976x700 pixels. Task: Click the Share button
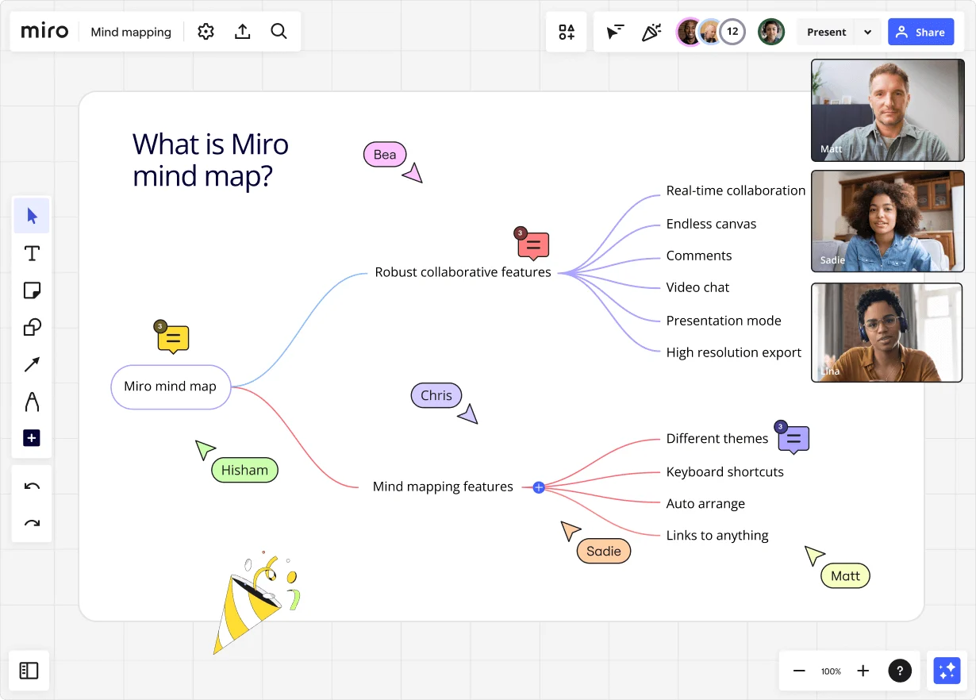[x=921, y=32]
